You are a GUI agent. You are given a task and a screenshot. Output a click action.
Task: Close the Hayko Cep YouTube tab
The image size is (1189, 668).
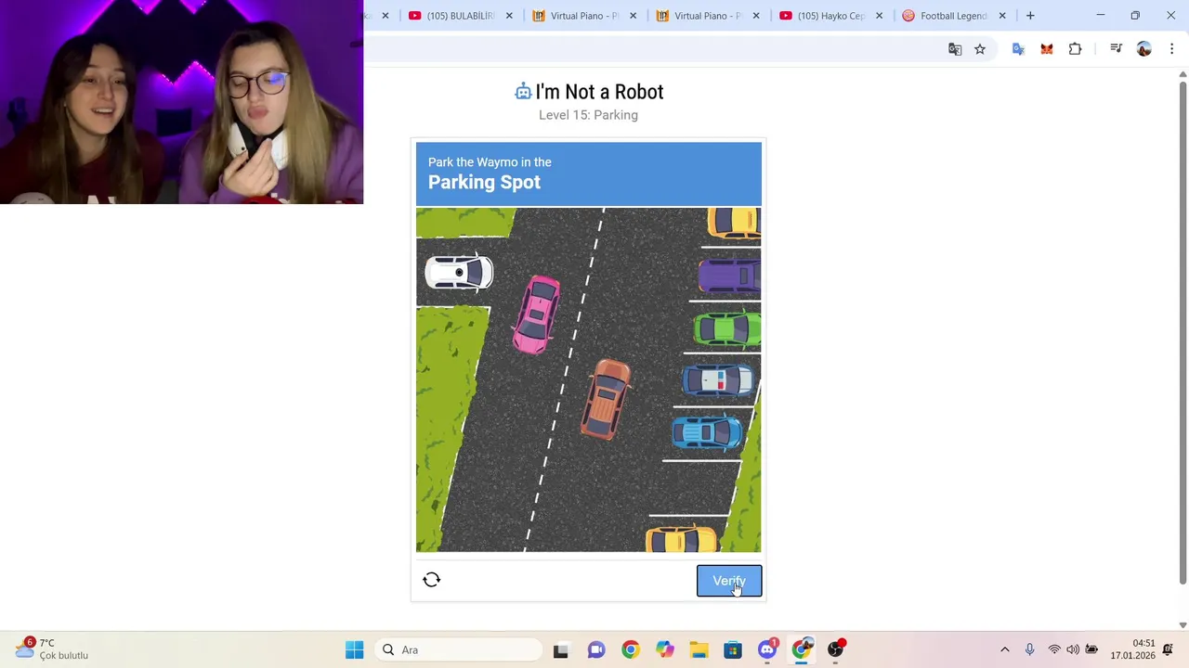(x=880, y=16)
